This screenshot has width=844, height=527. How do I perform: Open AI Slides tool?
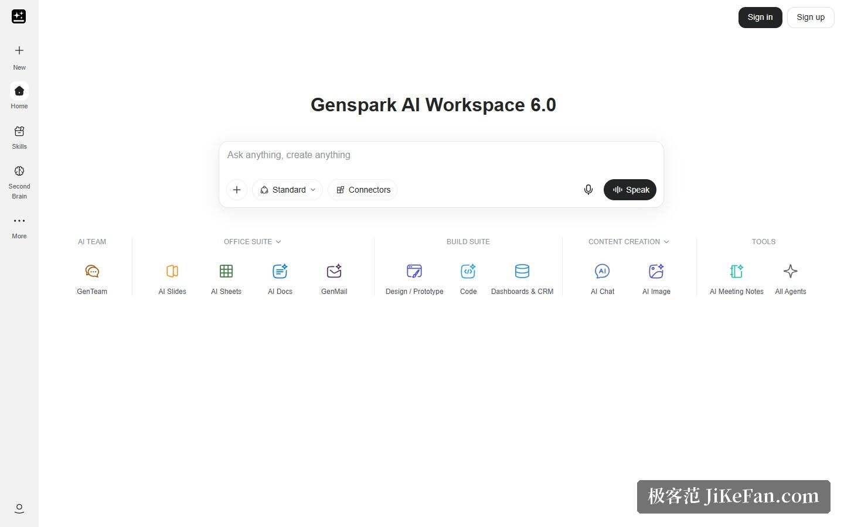172,279
